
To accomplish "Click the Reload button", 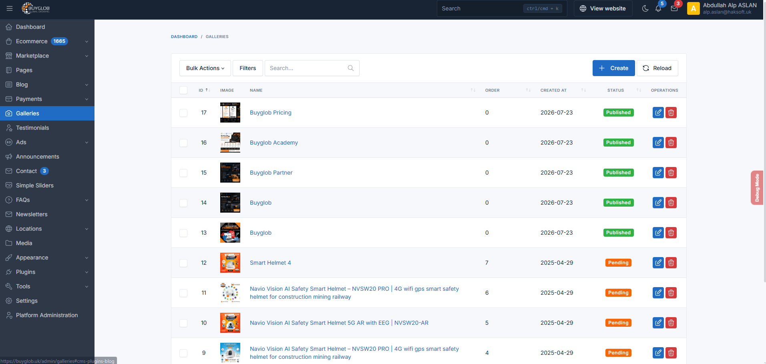I will point(657,68).
